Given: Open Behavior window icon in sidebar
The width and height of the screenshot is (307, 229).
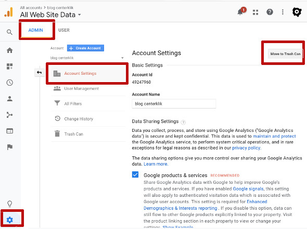Looking at the screenshot, I should tap(9, 131).
